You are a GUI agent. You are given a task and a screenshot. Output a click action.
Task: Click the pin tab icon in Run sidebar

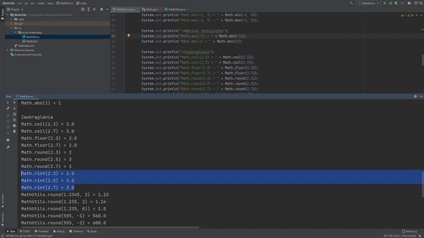pos(8,147)
